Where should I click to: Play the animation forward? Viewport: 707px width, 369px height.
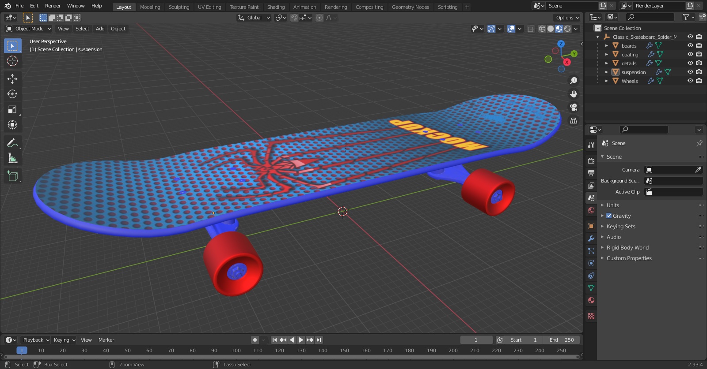(301, 340)
